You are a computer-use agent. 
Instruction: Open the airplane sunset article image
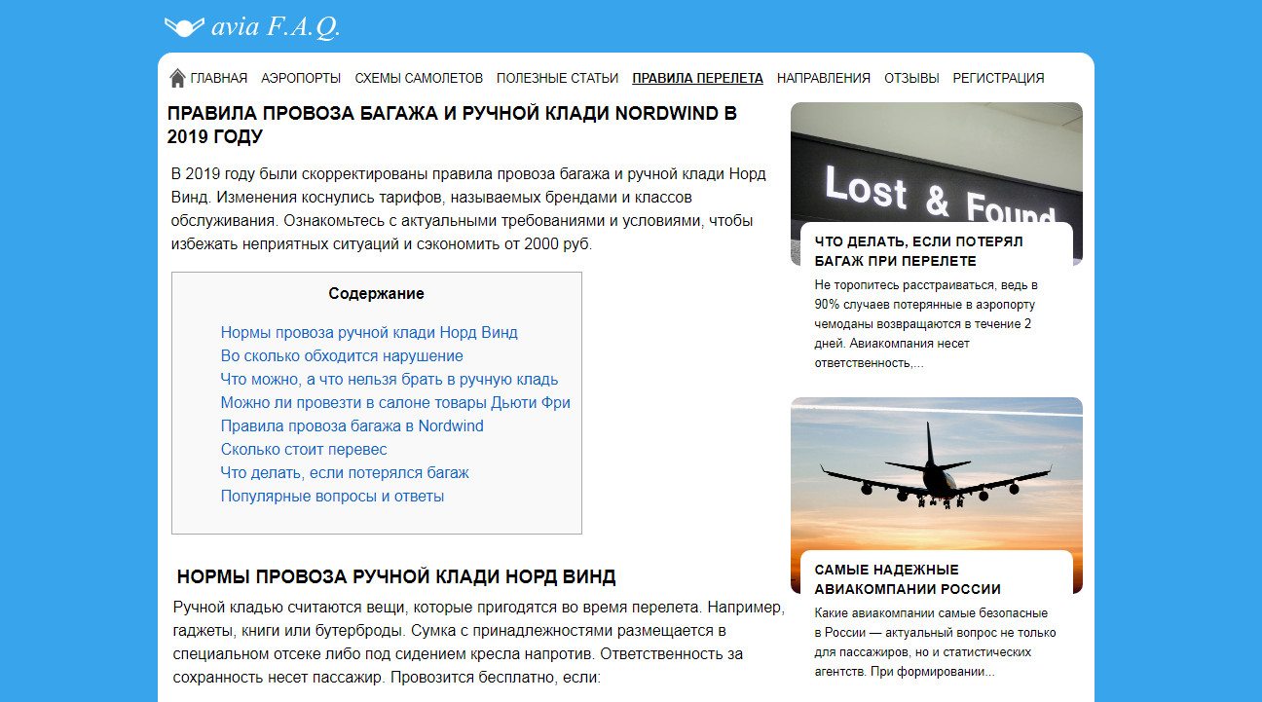tap(936, 473)
